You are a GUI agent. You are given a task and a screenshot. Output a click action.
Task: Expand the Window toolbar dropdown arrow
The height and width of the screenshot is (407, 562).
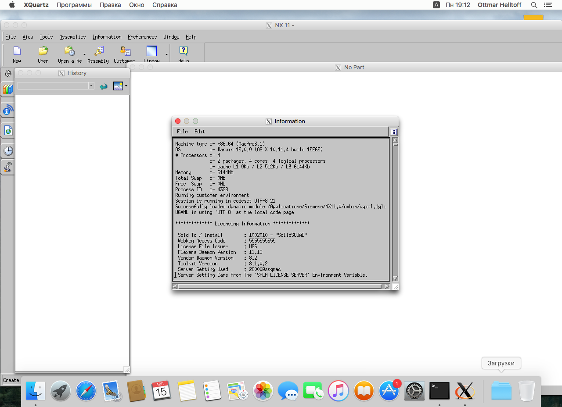click(x=166, y=54)
